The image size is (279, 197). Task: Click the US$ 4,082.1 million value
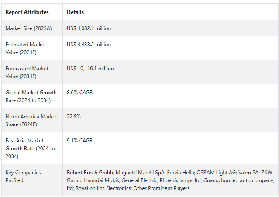tap(89, 28)
